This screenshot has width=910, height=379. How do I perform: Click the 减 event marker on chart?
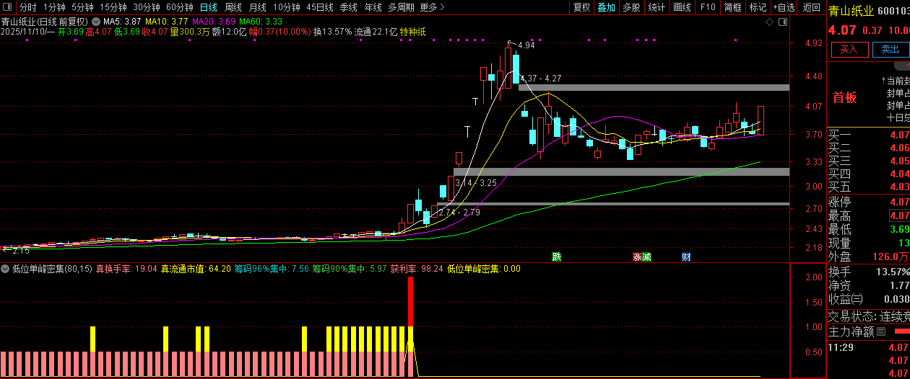(647, 257)
